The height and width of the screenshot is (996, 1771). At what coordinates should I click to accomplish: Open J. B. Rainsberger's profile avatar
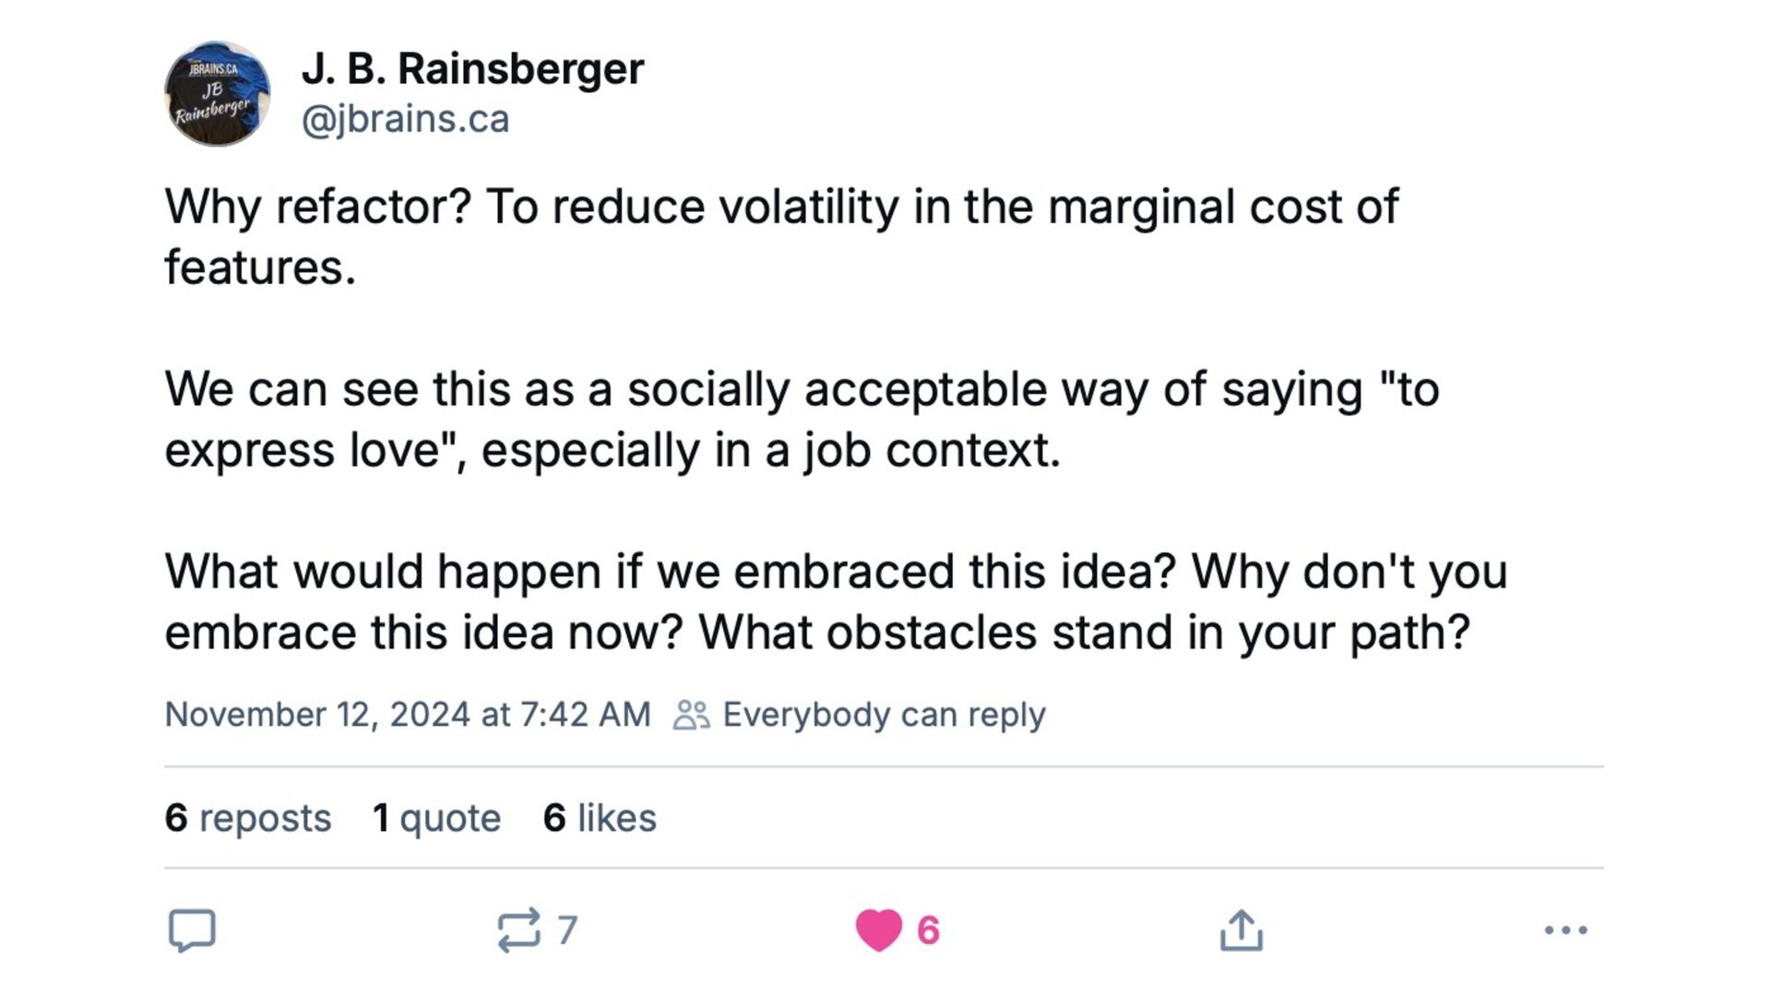coord(218,94)
